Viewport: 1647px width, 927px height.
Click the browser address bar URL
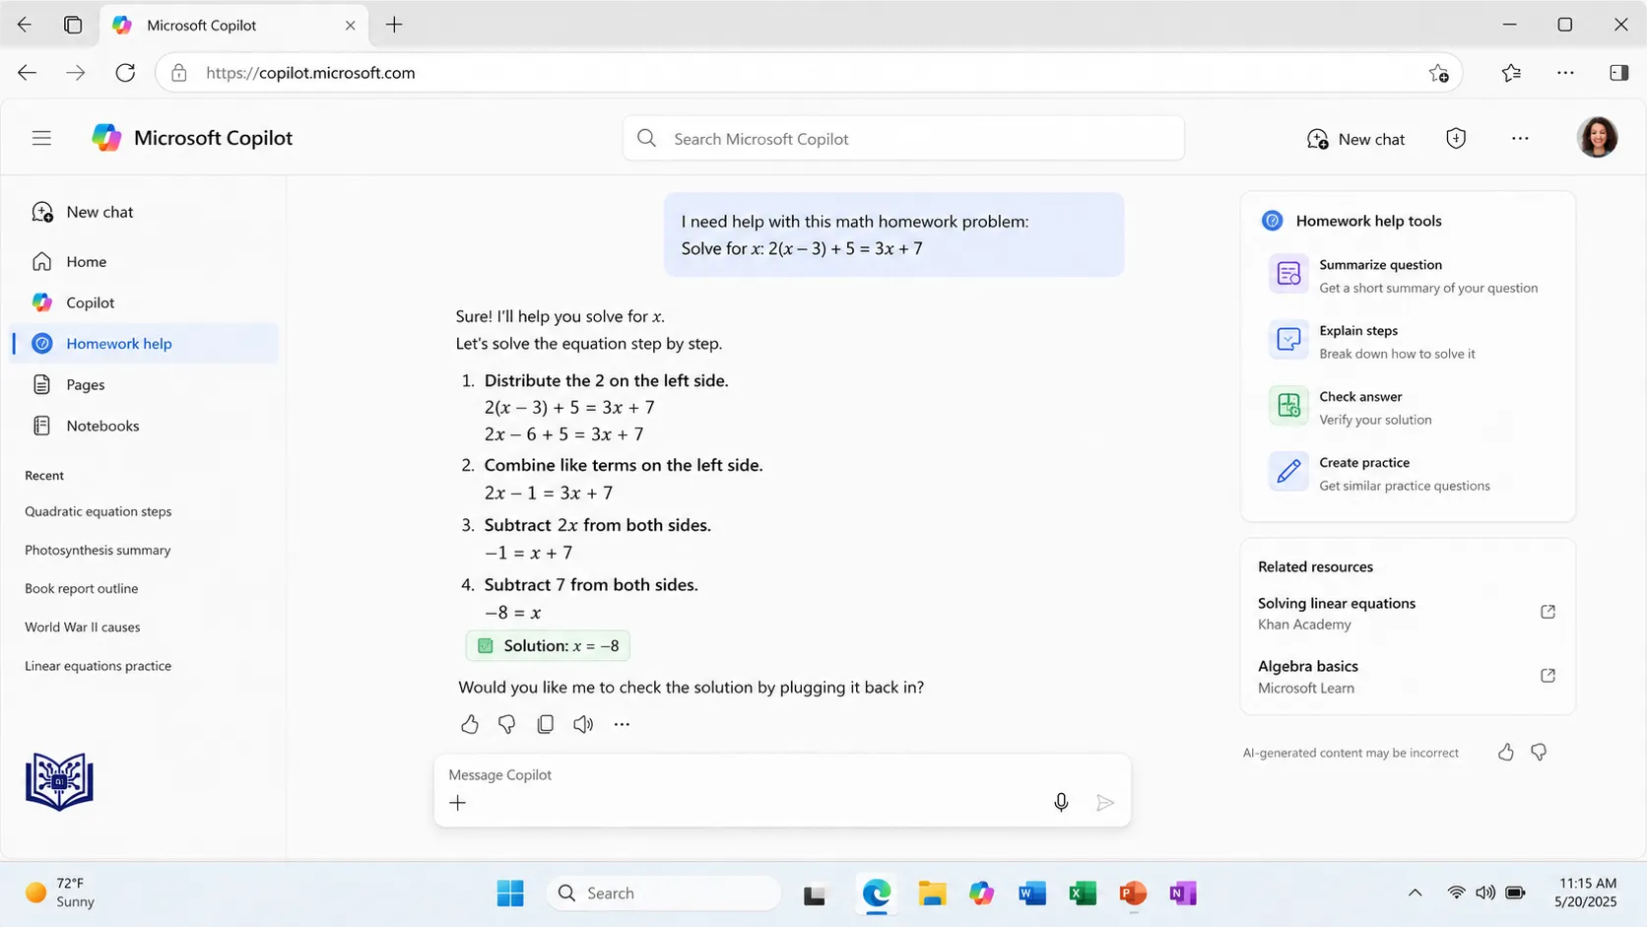pyautogui.click(x=310, y=73)
